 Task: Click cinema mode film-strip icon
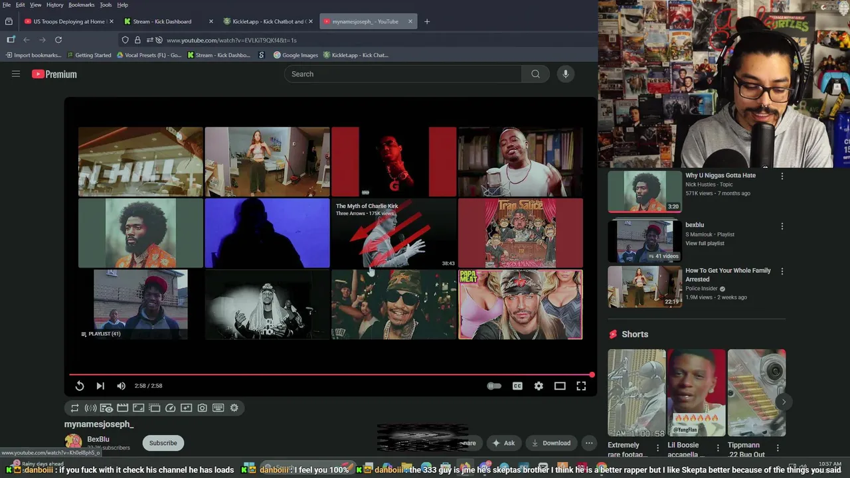click(122, 408)
